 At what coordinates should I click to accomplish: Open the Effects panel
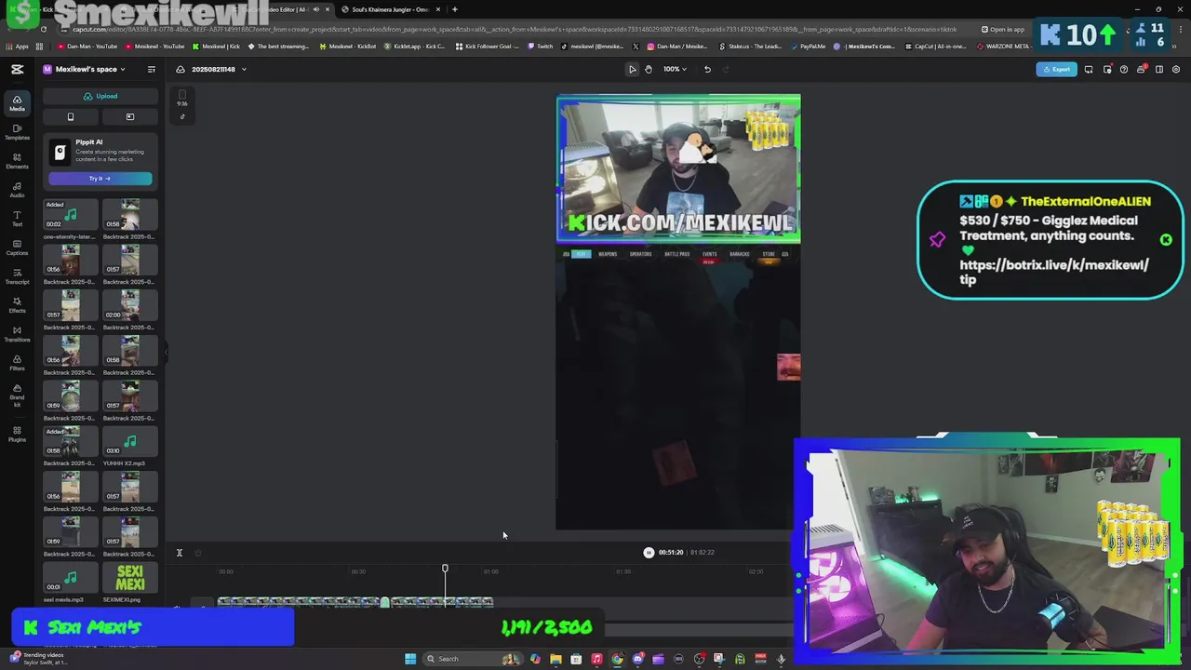coord(17,305)
